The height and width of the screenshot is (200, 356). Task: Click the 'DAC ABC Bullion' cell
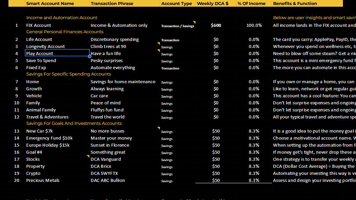click(x=125, y=180)
